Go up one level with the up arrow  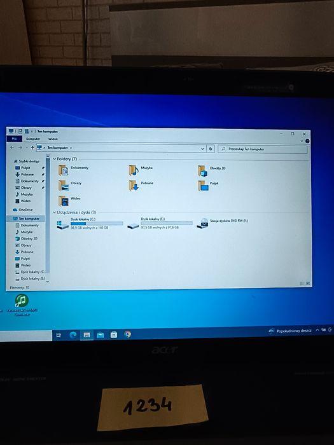32,147
